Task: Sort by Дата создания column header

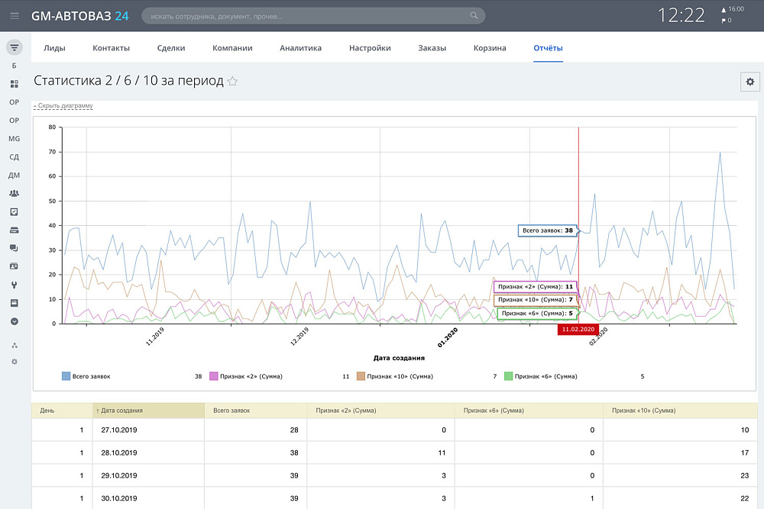Action: 149,411
